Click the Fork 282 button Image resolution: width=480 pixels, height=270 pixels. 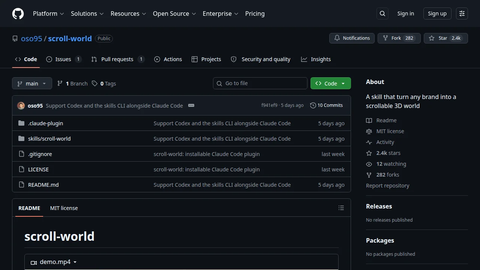(x=399, y=38)
